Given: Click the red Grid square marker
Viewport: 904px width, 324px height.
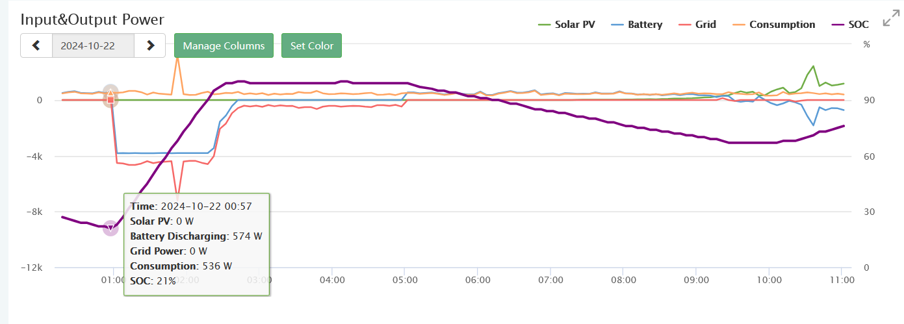Looking at the screenshot, I should click(x=110, y=100).
